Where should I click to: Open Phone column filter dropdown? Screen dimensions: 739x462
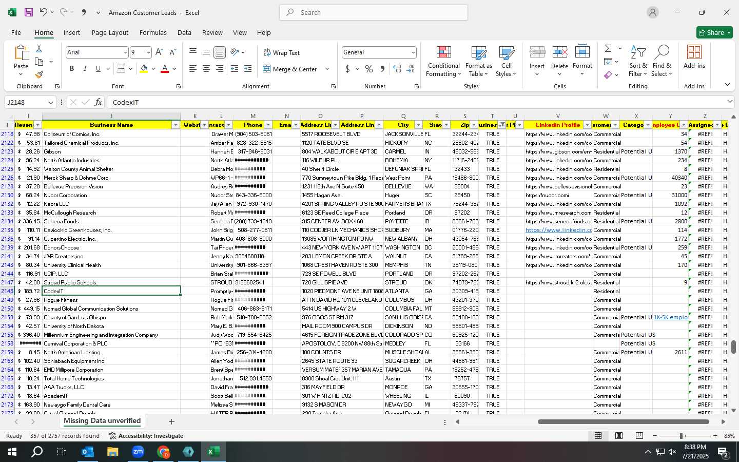[x=268, y=125]
